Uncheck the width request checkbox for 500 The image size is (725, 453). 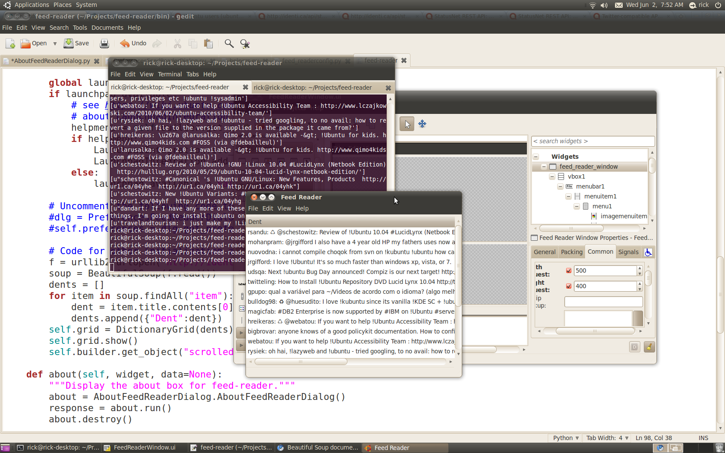pos(569,271)
